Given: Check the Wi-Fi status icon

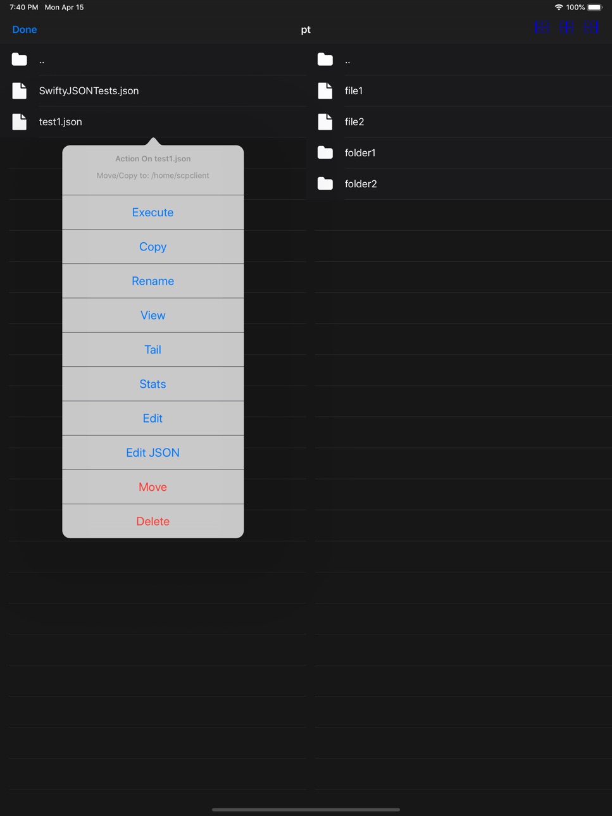Looking at the screenshot, I should point(558,8).
